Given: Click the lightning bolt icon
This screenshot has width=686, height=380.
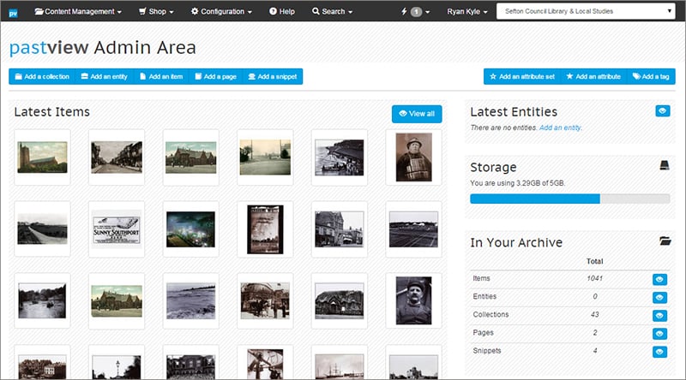Looking at the screenshot, I should click(404, 11).
